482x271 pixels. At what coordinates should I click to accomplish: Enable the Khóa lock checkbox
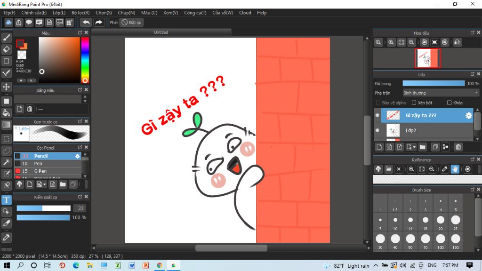pos(449,103)
